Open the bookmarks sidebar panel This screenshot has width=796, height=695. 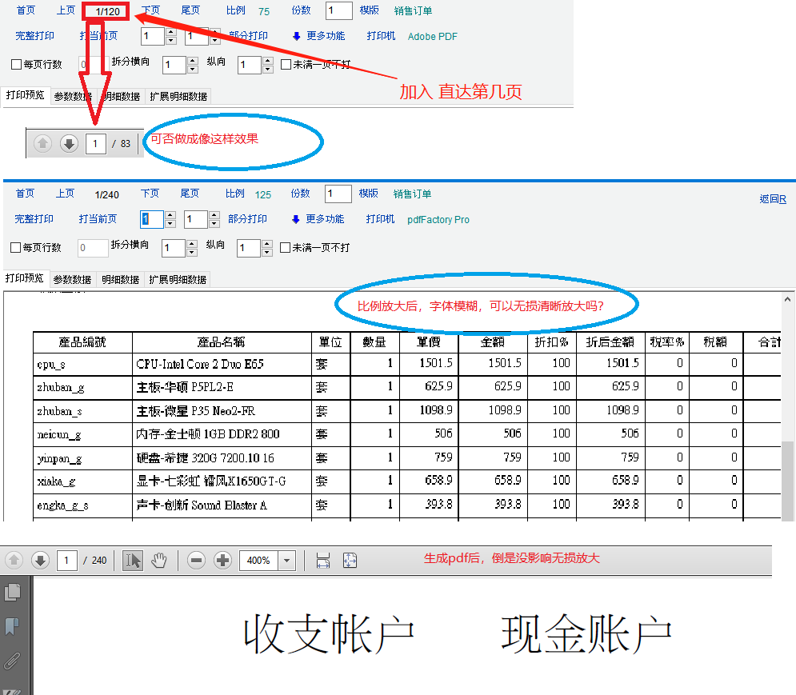(x=13, y=625)
